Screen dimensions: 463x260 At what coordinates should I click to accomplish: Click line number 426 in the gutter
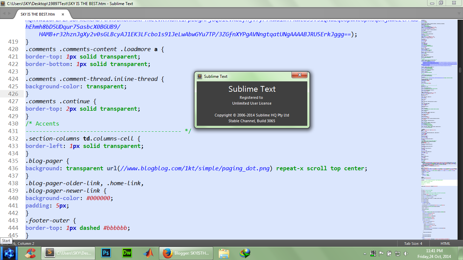point(13,94)
